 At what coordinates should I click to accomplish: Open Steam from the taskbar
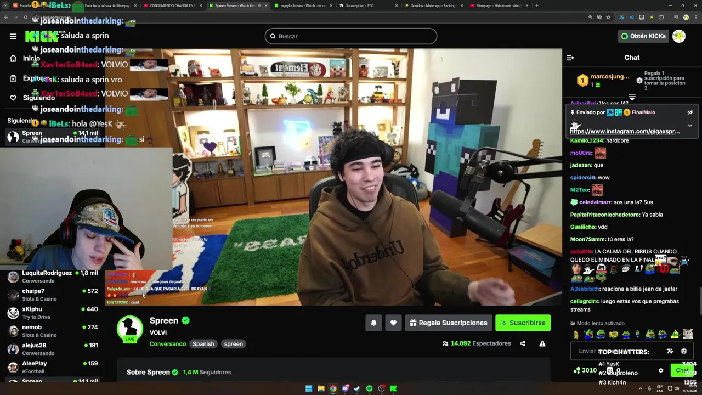[x=357, y=388]
